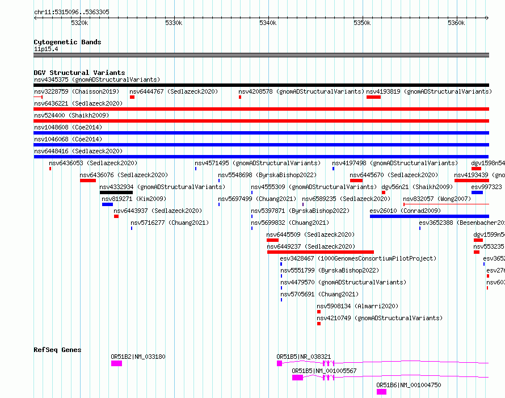The width and height of the screenshot is (505, 398).
Task: Click the nsv4210749 variant label
Action: 380,318
